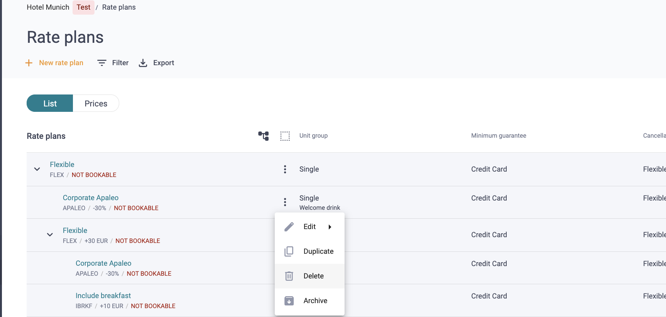
Task: Click Rate plans breadcrumb text
Action: tap(119, 7)
